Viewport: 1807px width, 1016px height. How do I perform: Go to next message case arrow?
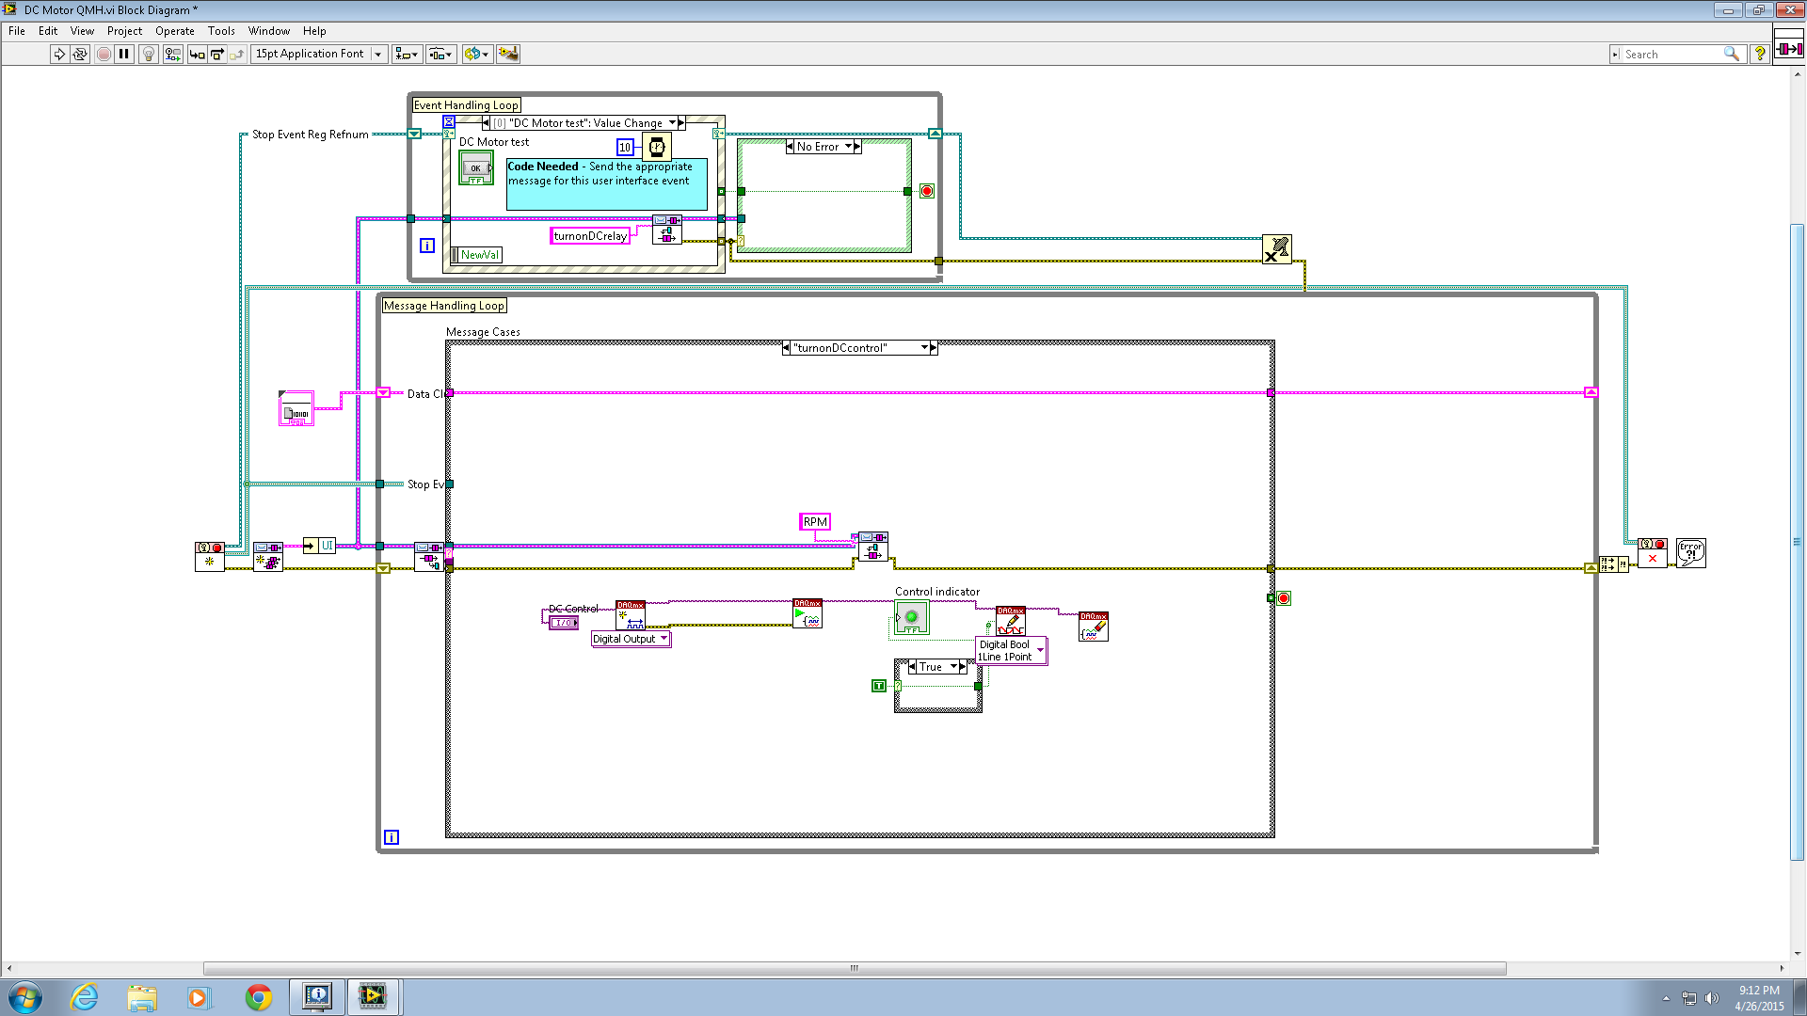(934, 348)
